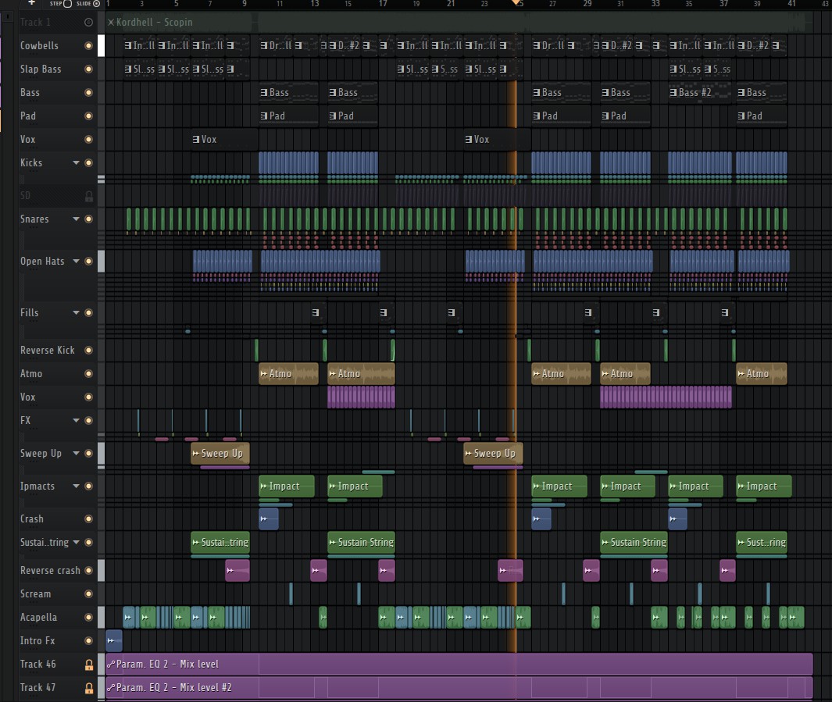This screenshot has height=702, width=832.
Task: Click bar 17 on the timeline ruler
Action: tap(383, 4)
